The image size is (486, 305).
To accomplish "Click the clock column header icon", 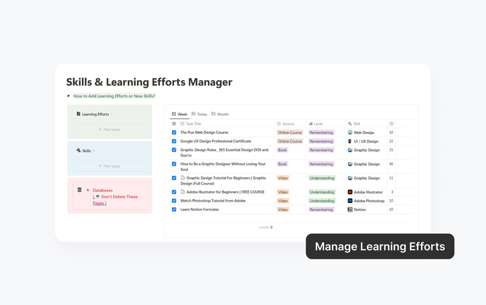I will 391,124.
